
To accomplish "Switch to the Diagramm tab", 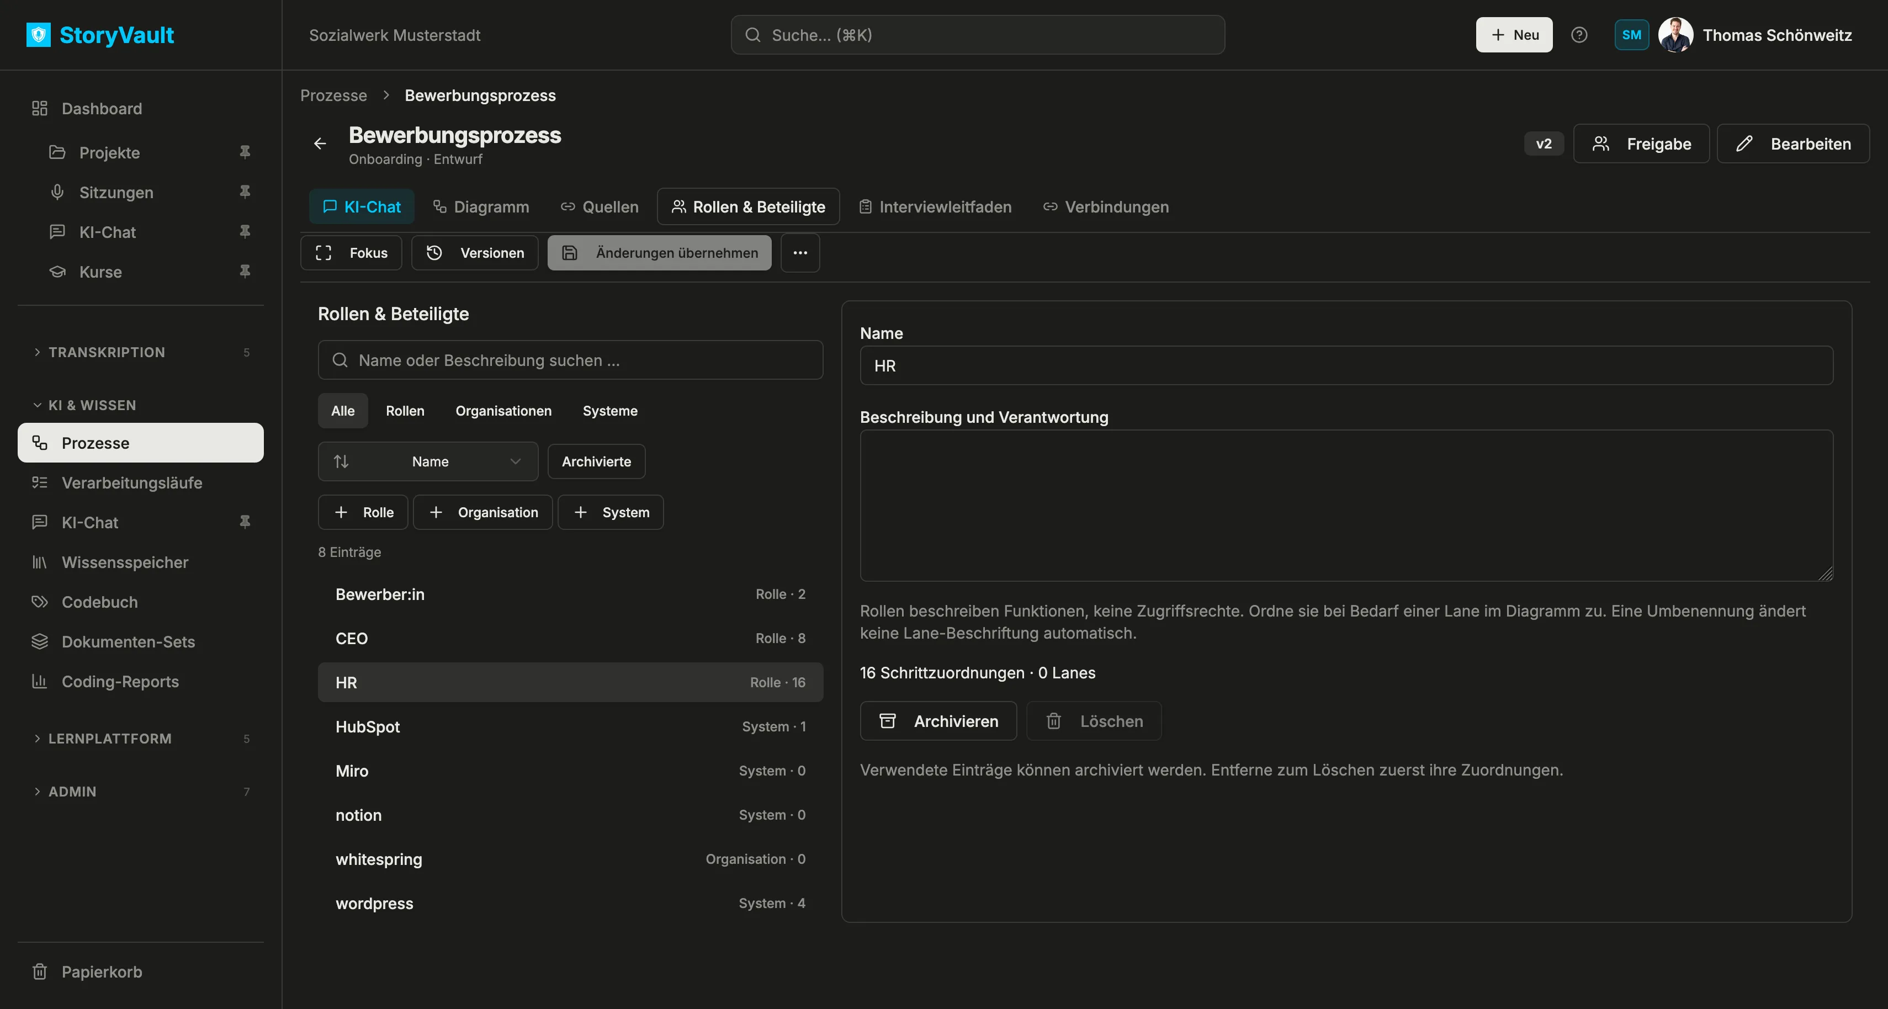I will tap(481, 206).
